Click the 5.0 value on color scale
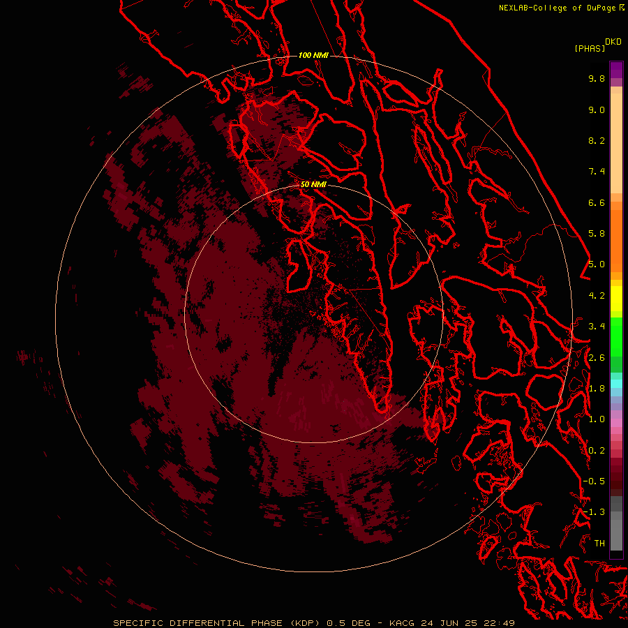This screenshot has width=628, height=628. (597, 264)
